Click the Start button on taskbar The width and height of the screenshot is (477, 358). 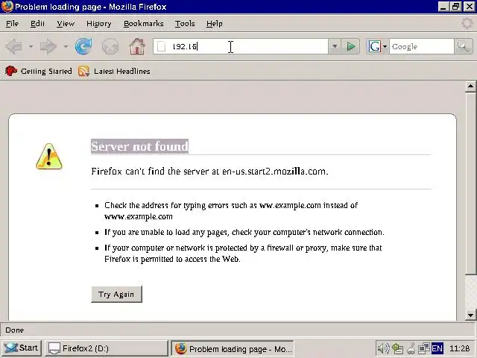coord(22,348)
